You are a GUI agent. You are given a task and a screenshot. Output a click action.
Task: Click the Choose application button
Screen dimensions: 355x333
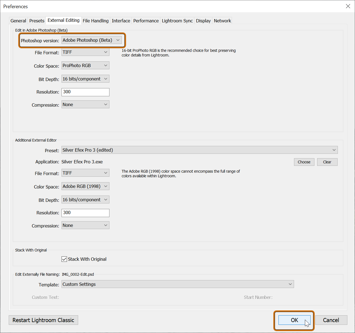point(304,162)
